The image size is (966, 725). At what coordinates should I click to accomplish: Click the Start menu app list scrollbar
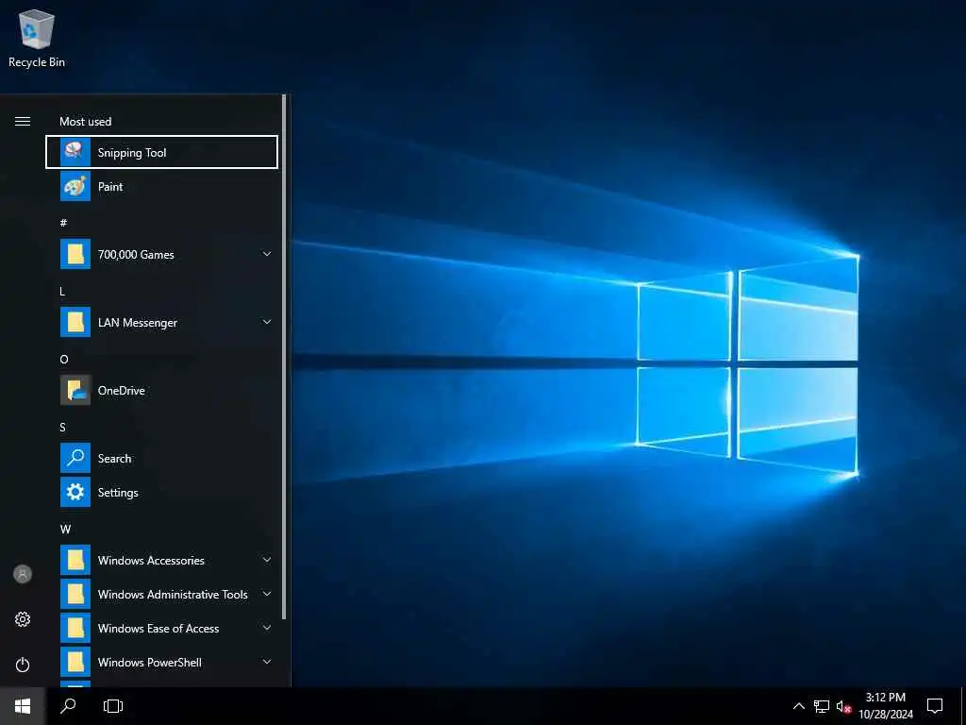click(284, 358)
